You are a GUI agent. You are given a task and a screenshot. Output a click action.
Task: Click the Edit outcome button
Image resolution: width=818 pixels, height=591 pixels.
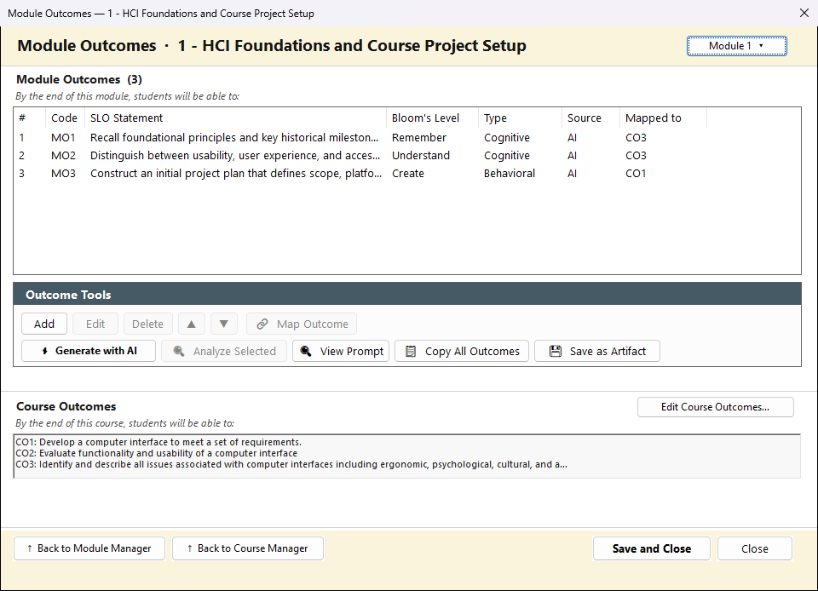pos(95,324)
